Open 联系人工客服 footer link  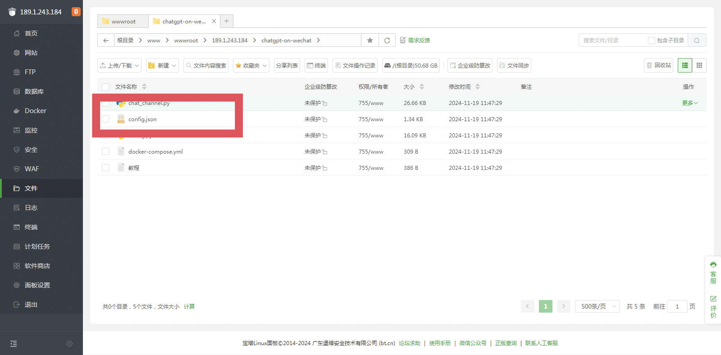tap(542, 343)
